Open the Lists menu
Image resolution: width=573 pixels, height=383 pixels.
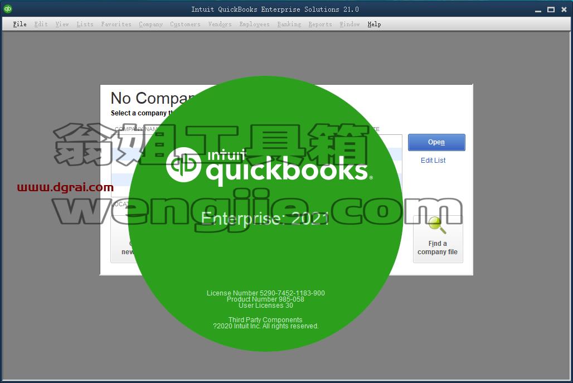(85, 24)
